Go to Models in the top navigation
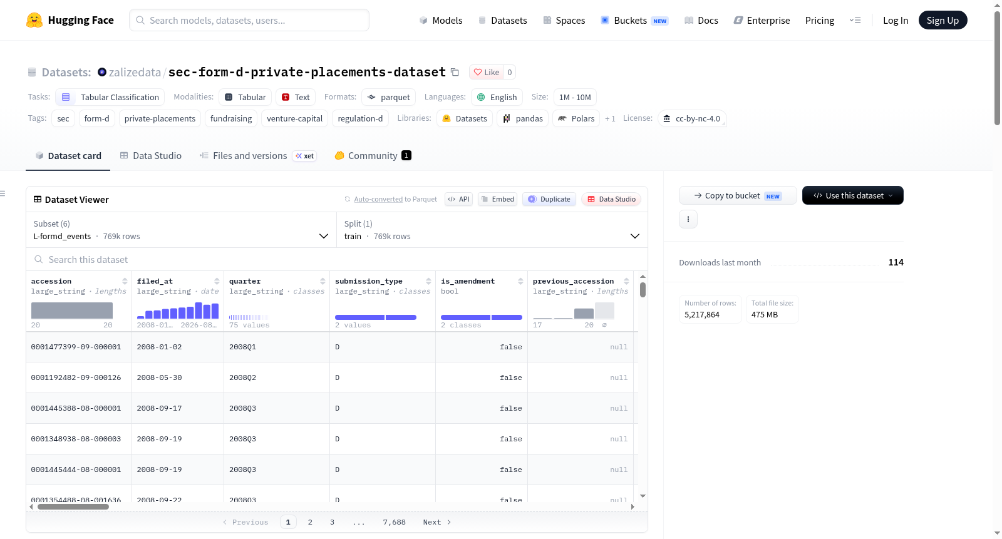The width and height of the screenshot is (1002, 539). 441,20
